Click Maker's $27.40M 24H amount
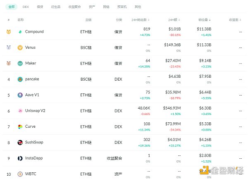248x179 pixels. (x=173, y=61)
